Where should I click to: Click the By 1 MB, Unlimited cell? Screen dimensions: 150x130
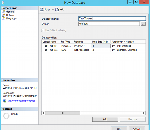click(x=128, y=46)
